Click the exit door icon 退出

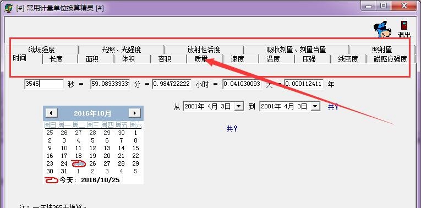pos(404,29)
